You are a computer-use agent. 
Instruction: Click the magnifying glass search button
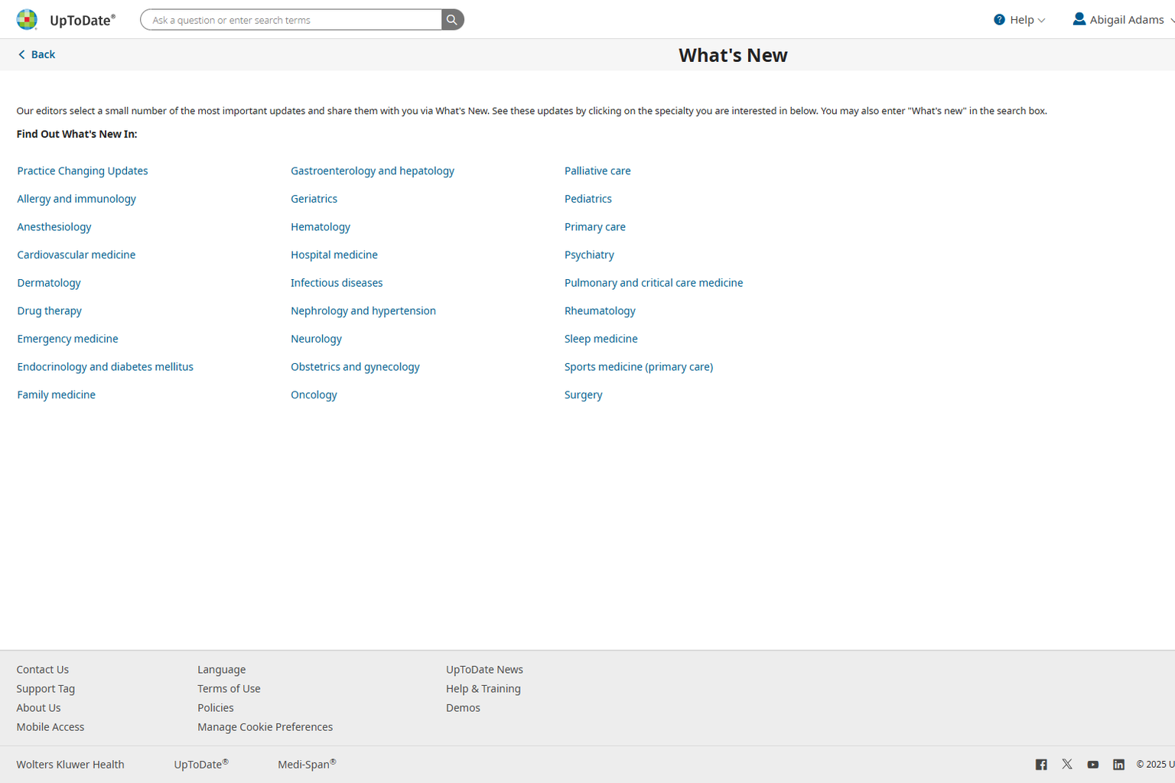452,20
